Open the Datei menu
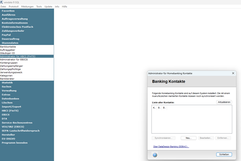The image size is (241, 161). (3, 7)
